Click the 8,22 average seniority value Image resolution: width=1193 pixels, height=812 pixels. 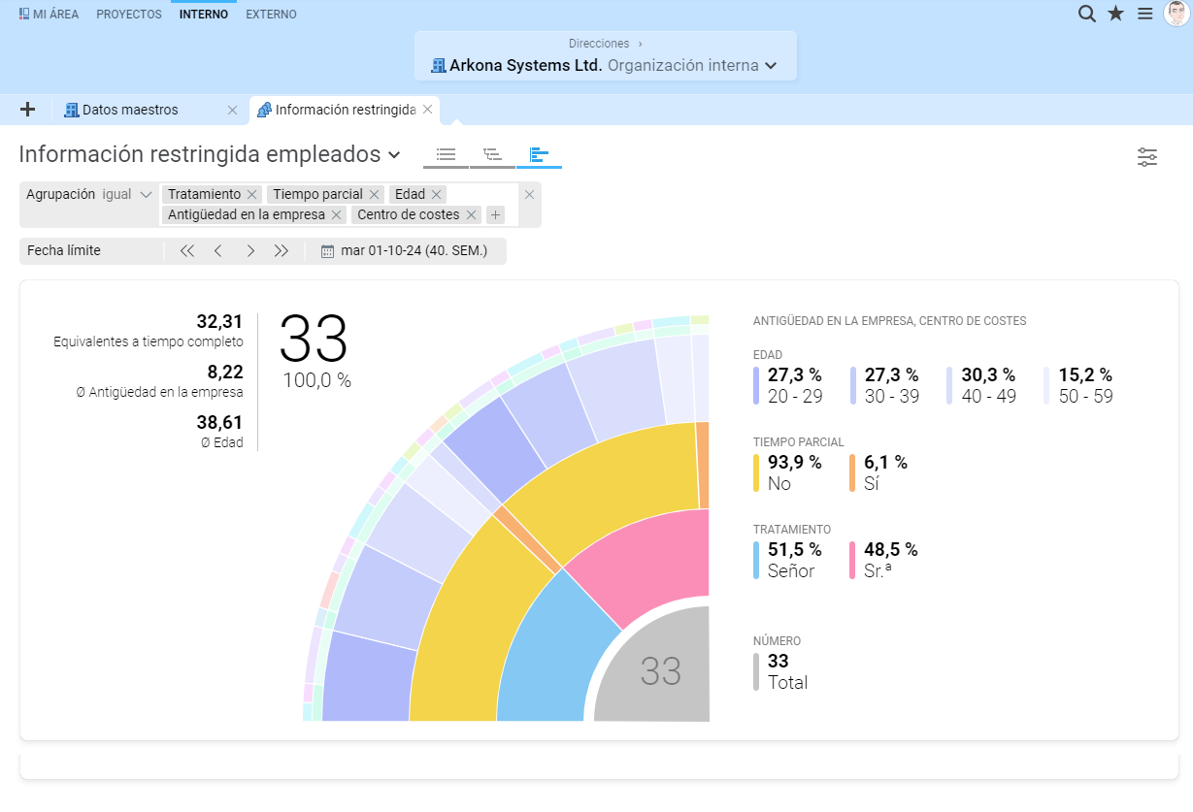click(x=225, y=373)
